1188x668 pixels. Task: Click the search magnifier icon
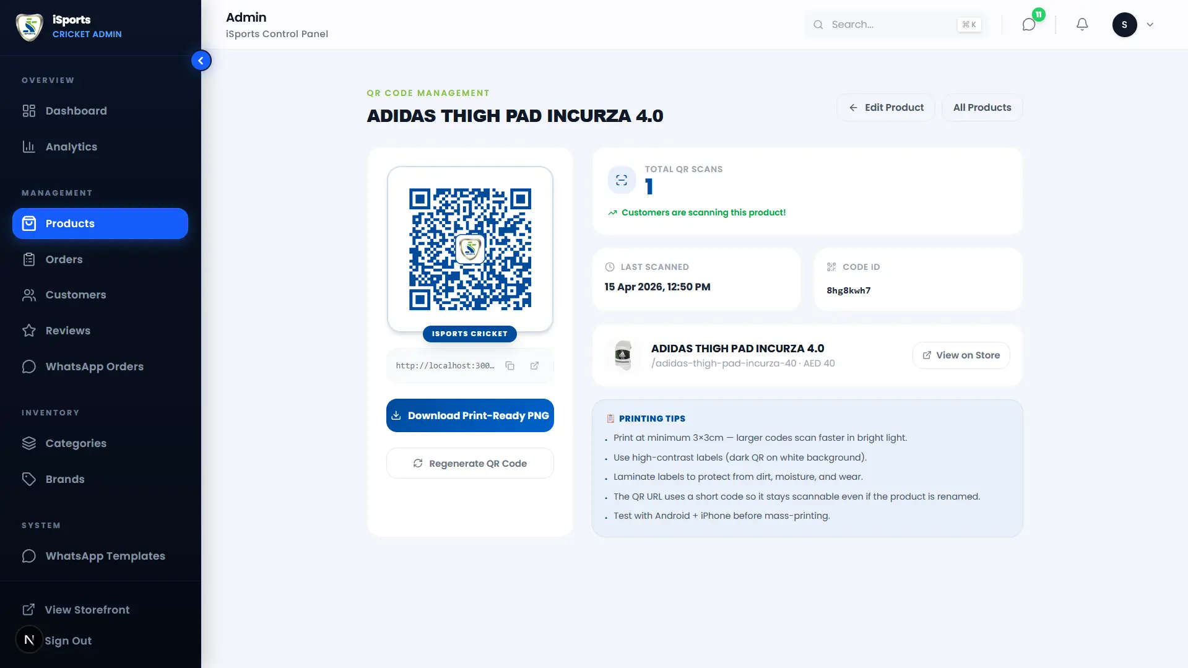pyautogui.click(x=818, y=25)
